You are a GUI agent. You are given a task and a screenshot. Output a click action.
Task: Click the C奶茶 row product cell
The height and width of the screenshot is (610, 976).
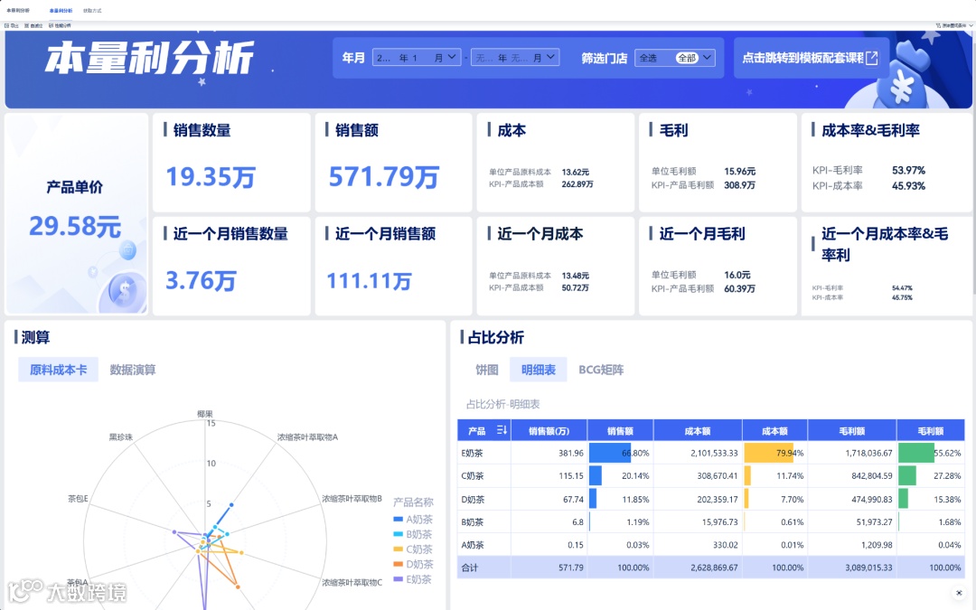tap(484, 475)
